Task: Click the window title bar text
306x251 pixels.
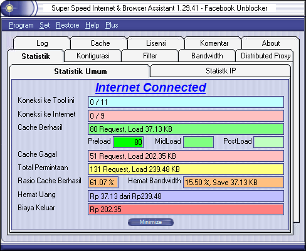Action: (159, 8)
